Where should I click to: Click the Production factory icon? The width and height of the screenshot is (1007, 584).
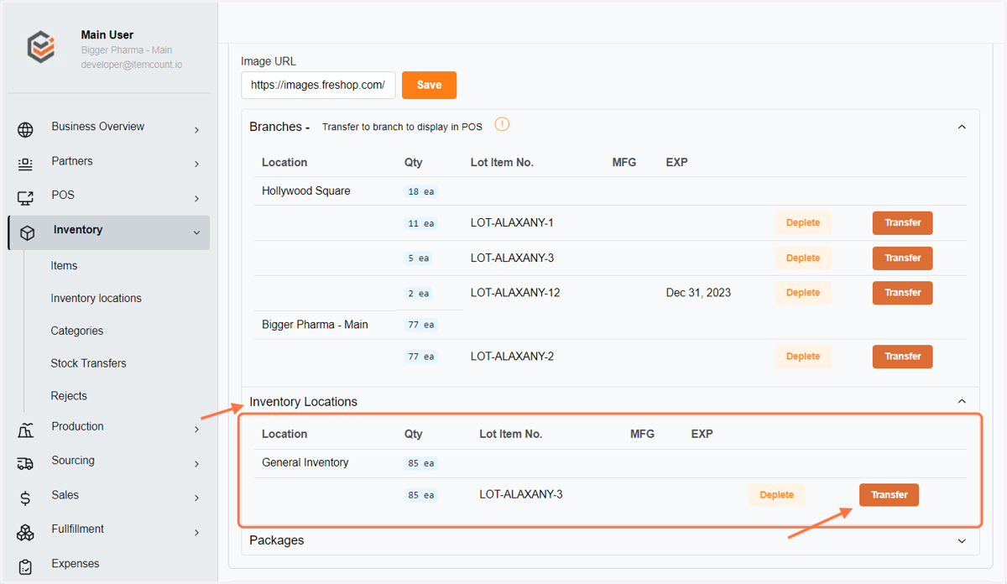(25, 430)
